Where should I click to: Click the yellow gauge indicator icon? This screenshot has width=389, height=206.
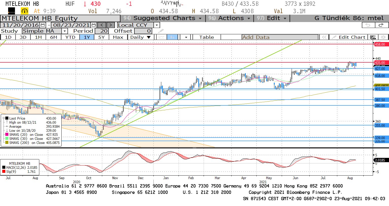(25, 11)
